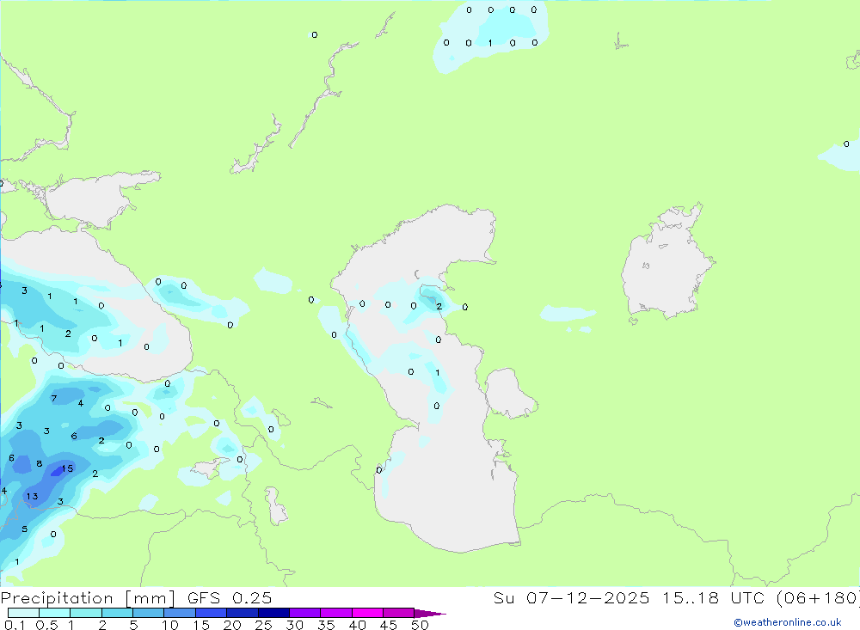Click the 0.1–0.5 mm legend color swatch
This screenshot has width=860, height=630.
tap(23, 613)
